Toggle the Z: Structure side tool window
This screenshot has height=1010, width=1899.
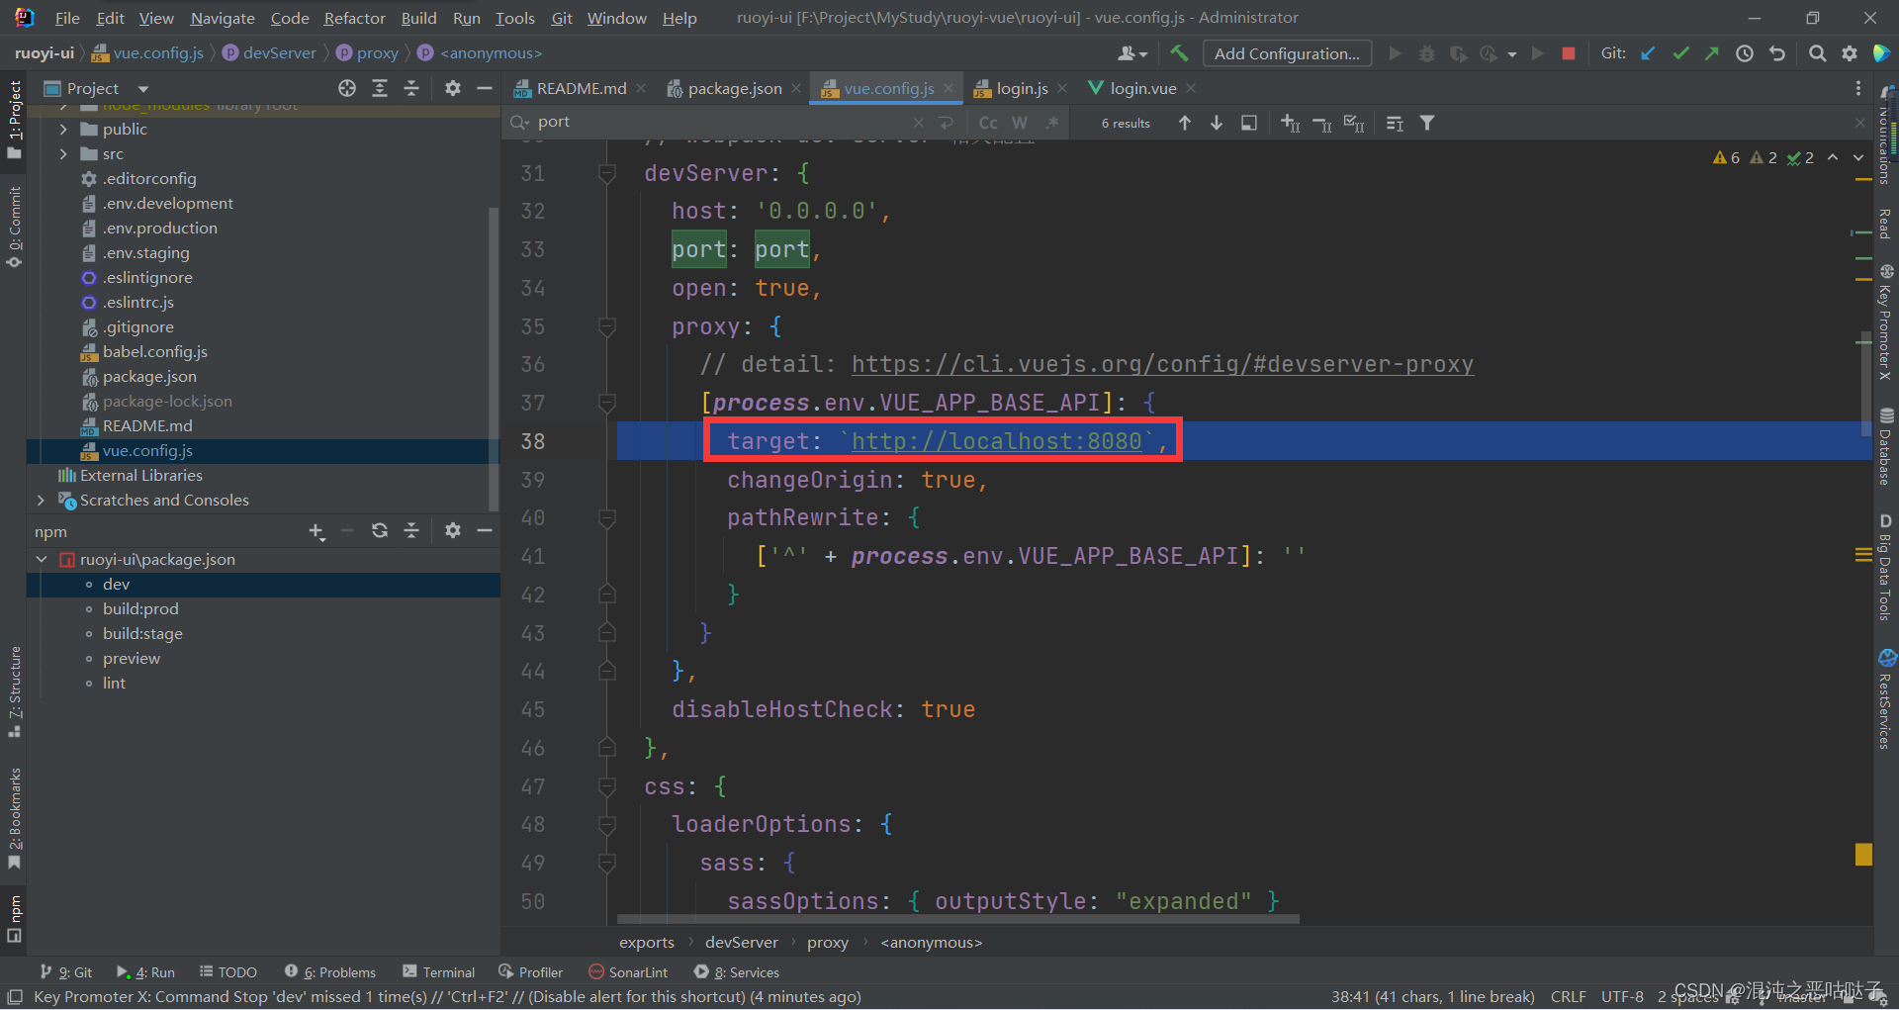(x=14, y=691)
